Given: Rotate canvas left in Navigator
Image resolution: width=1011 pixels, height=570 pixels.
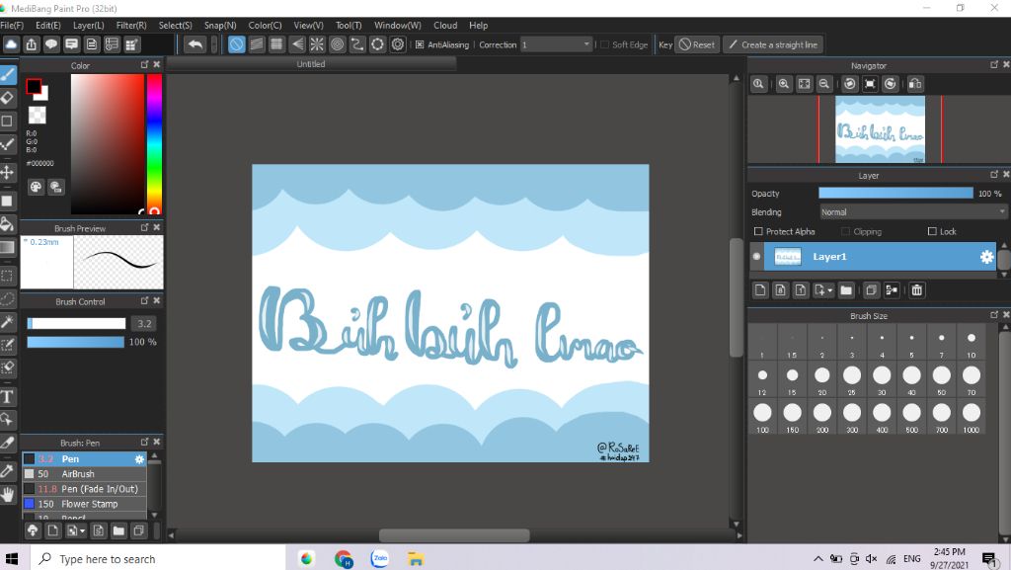Looking at the screenshot, I should [850, 84].
